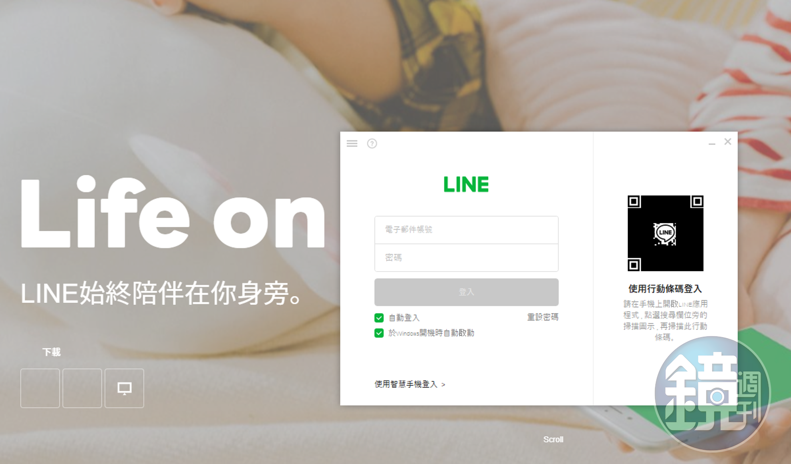Image resolution: width=791 pixels, height=464 pixels.
Task: Open the hamburger menu in LINE window
Action: [x=352, y=143]
